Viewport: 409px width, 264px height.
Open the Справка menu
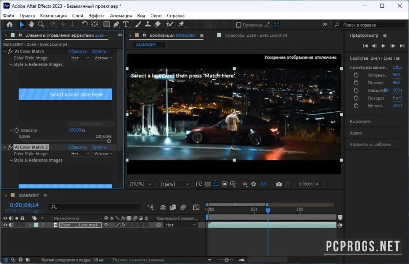pos(175,16)
